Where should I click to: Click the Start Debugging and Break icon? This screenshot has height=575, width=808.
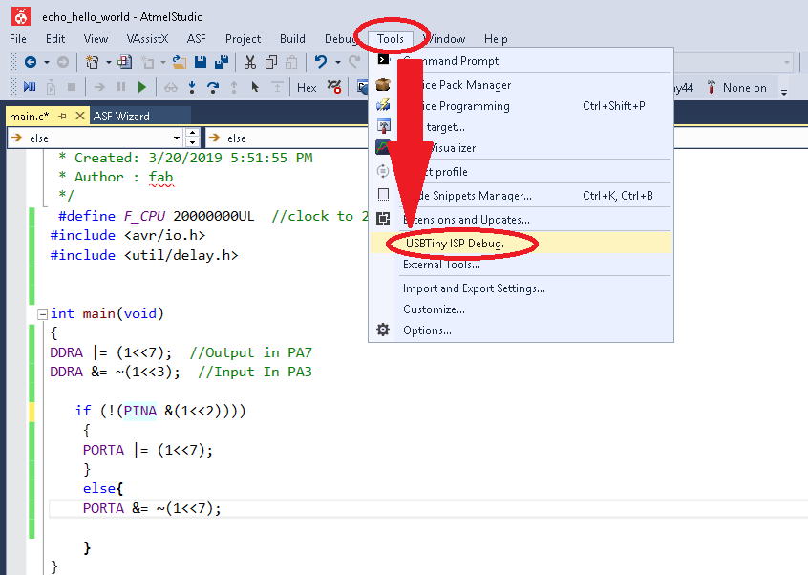coord(30,87)
